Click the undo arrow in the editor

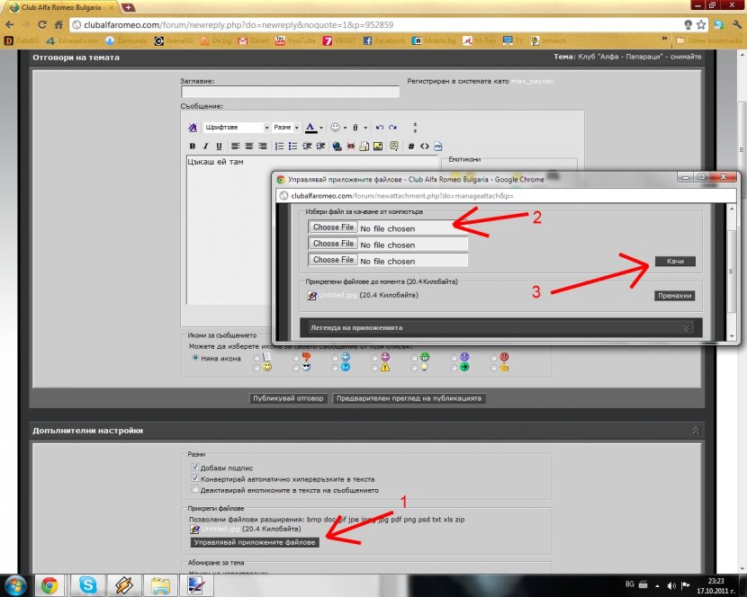pyautogui.click(x=380, y=128)
